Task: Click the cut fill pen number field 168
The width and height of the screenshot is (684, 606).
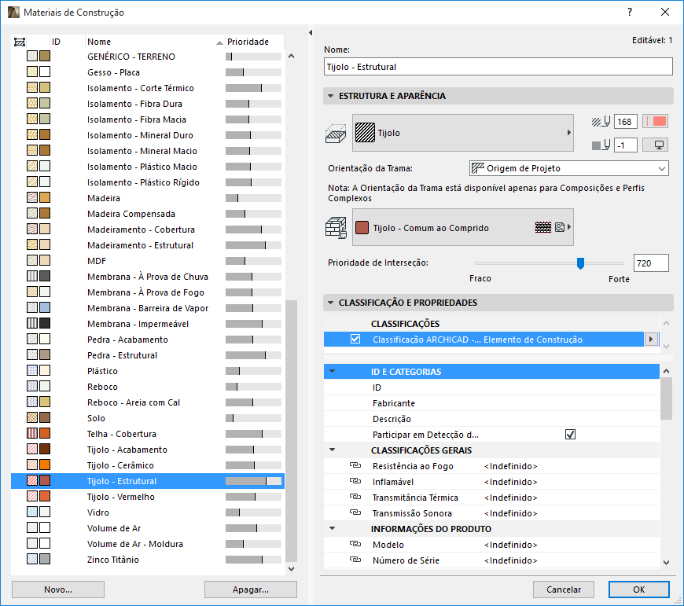Action: point(626,122)
